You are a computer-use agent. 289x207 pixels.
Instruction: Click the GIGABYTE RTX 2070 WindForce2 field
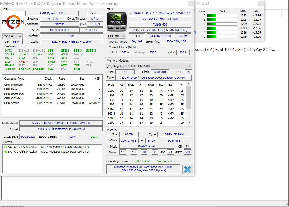[x=160, y=13]
